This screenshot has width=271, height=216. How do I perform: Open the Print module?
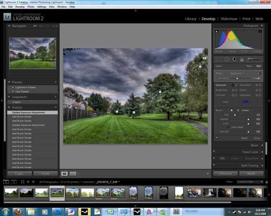tap(246, 19)
